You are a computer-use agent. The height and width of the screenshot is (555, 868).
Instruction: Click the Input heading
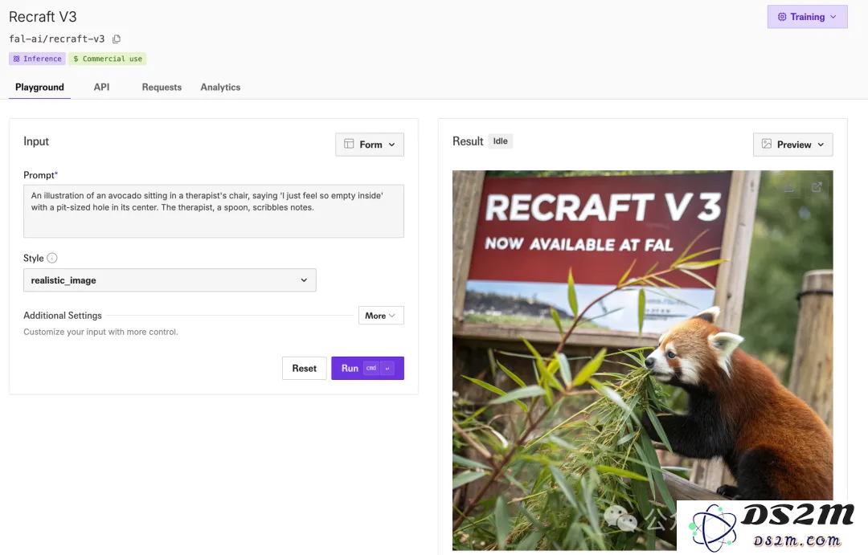[x=36, y=141]
